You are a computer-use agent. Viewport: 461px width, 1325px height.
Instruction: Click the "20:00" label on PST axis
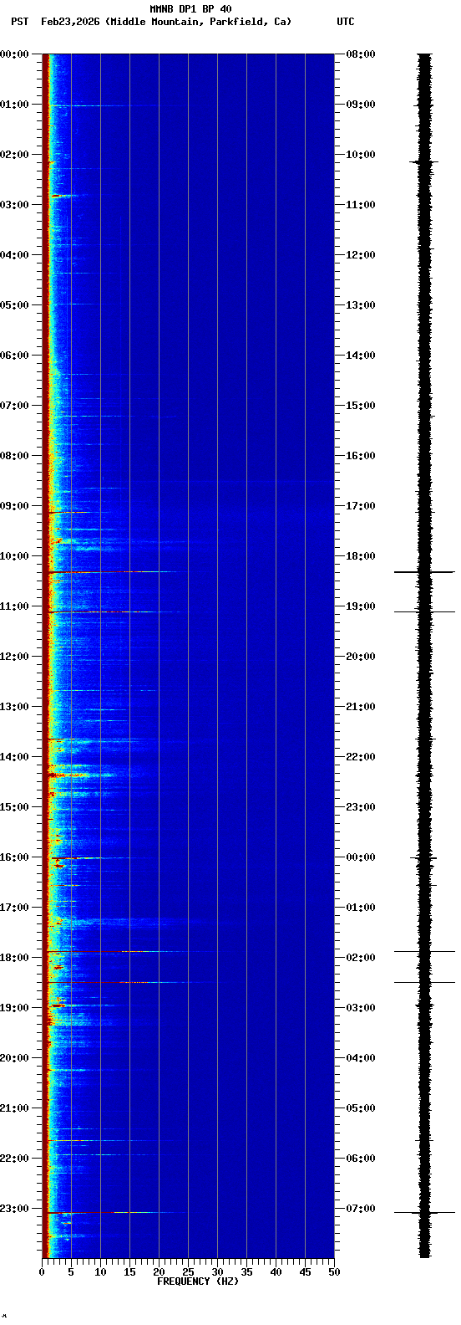click(15, 1058)
